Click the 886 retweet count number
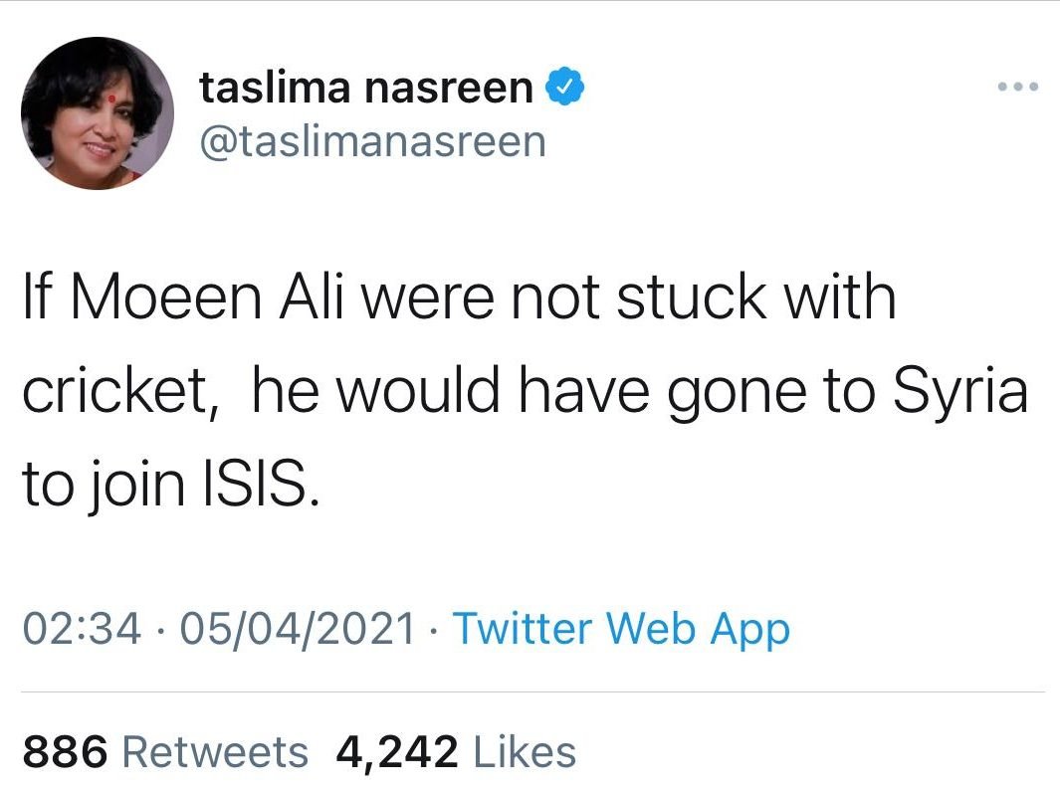1060x794 pixels. click(x=65, y=751)
